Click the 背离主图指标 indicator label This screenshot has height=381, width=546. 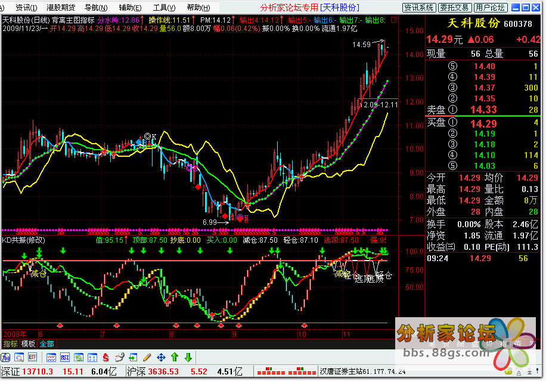(x=73, y=20)
